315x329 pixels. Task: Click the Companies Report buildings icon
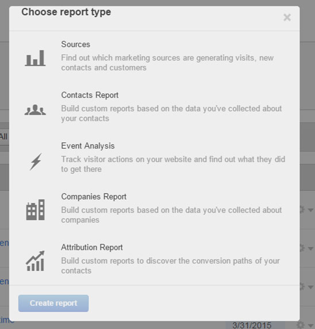click(x=35, y=210)
